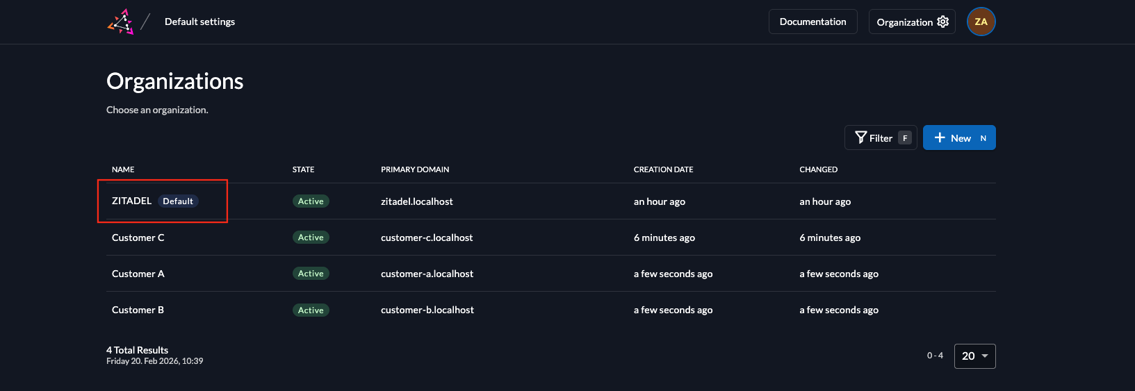
Task: Click the Organization gear icon
Action: (x=943, y=22)
